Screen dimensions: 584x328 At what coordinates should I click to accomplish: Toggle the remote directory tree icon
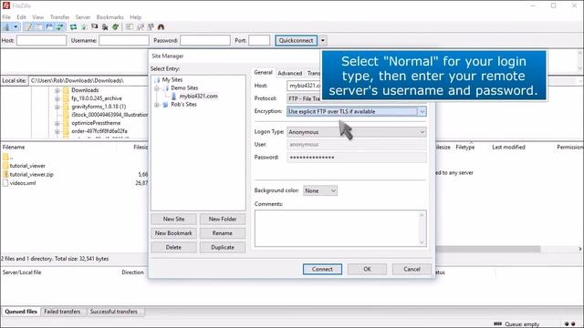(x=49, y=26)
